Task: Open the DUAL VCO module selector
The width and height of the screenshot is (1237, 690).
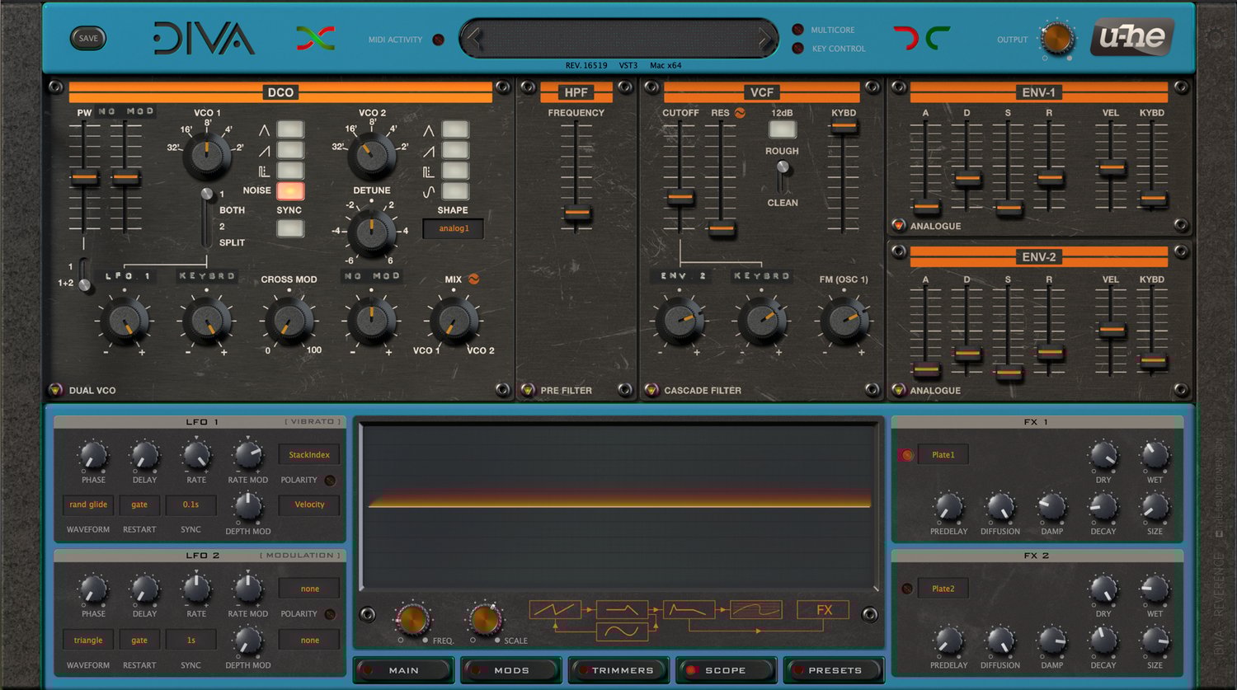Action: point(55,390)
